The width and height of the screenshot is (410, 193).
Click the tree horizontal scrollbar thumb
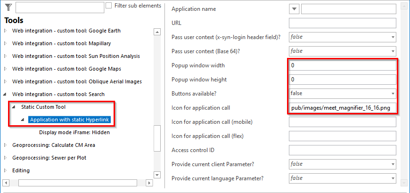pos(78,183)
